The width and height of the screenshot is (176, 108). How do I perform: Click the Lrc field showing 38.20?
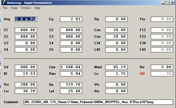(x=26, y=91)
